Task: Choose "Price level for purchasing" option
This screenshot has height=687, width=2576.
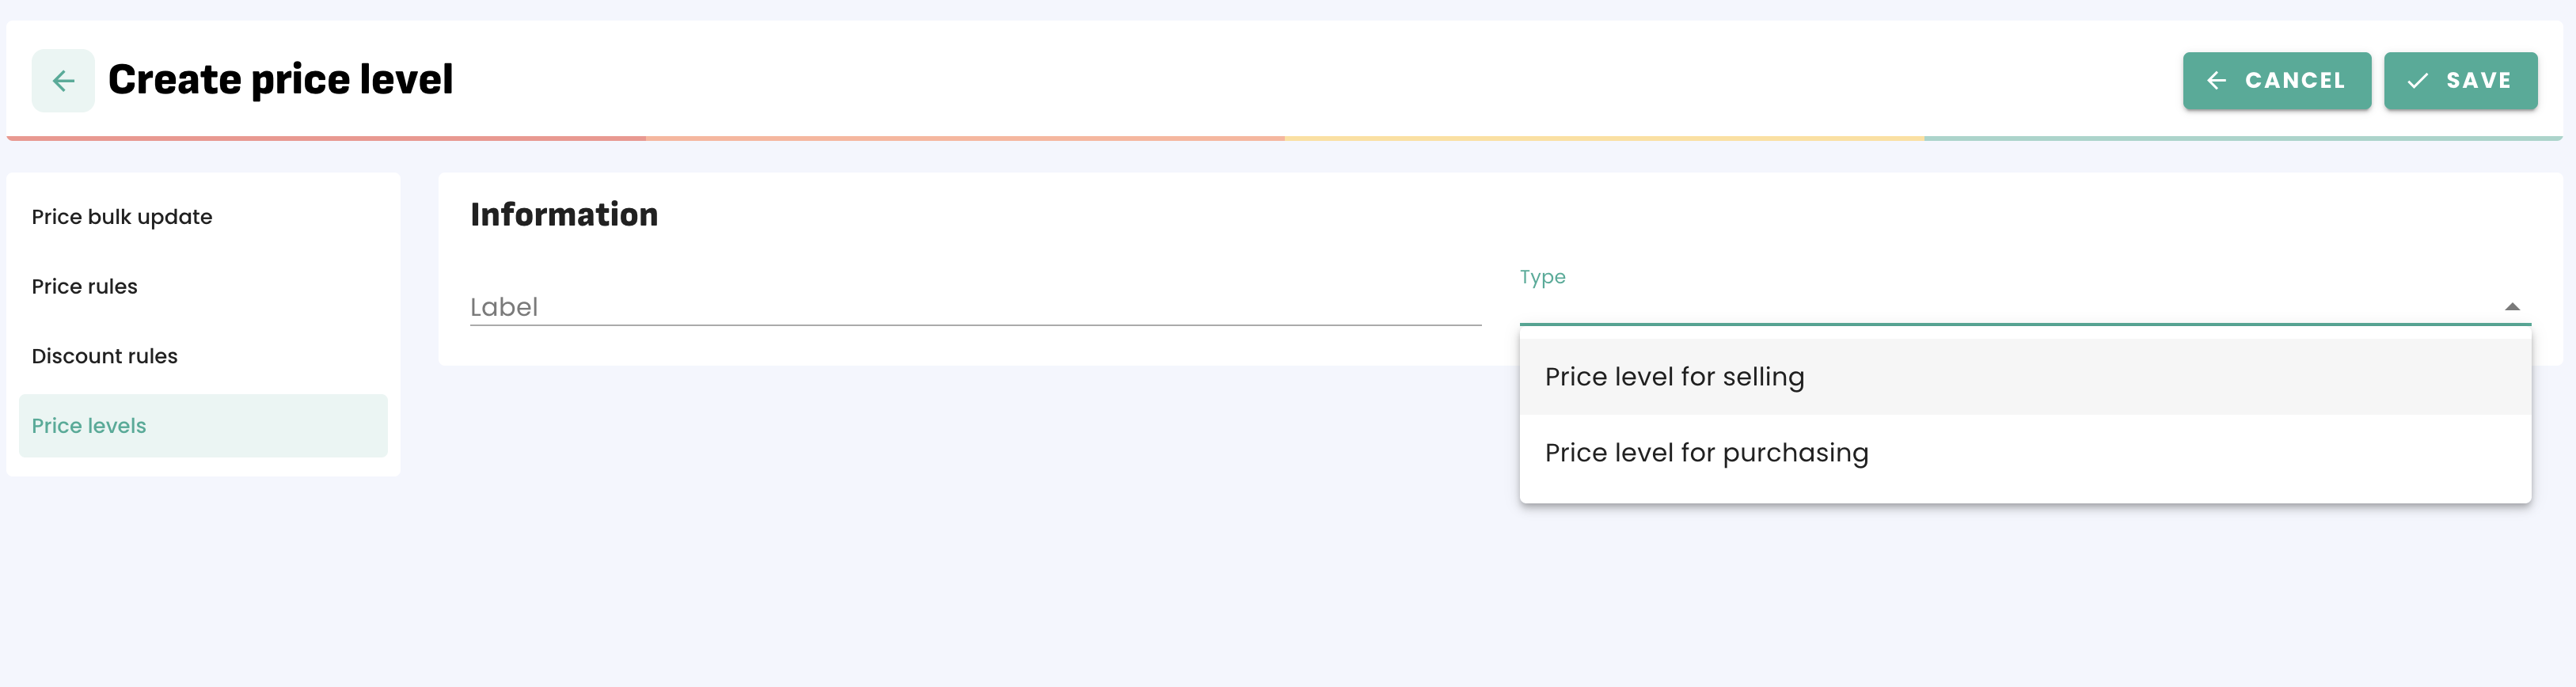Action: click(x=1706, y=453)
